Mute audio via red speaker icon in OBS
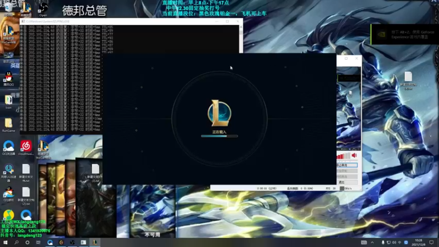 (x=354, y=155)
